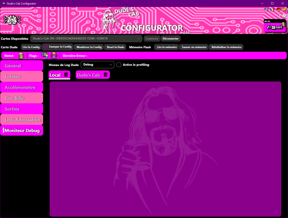Image resolution: width=288 pixels, height=218 pixels.
Task: Enable the Active le profiling checkbox
Action: (119, 65)
